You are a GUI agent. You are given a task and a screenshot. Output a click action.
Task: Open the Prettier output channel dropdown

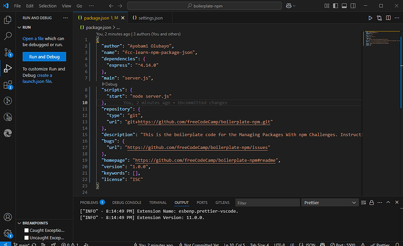pyautogui.click(x=330, y=203)
